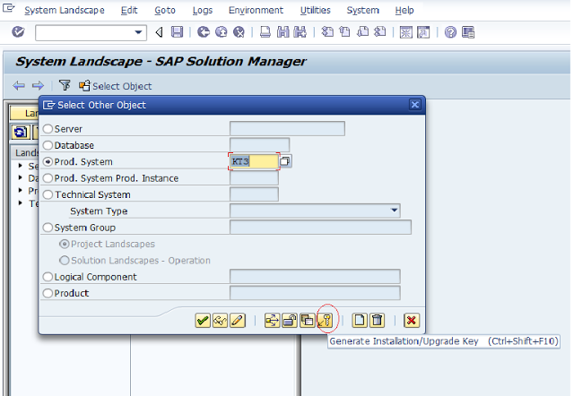Select Solution Landscapes - Operation radio option
The height and width of the screenshot is (396, 574).
(64, 261)
